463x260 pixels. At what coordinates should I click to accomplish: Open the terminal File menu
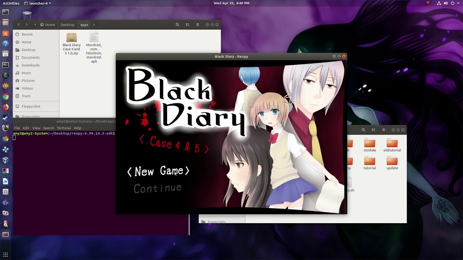point(17,128)
